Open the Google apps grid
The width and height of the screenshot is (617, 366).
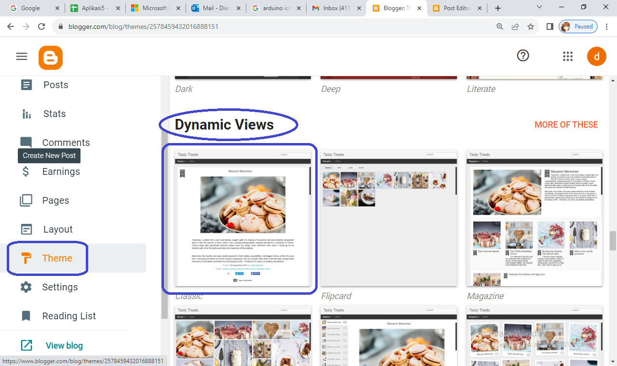point(568,56)
